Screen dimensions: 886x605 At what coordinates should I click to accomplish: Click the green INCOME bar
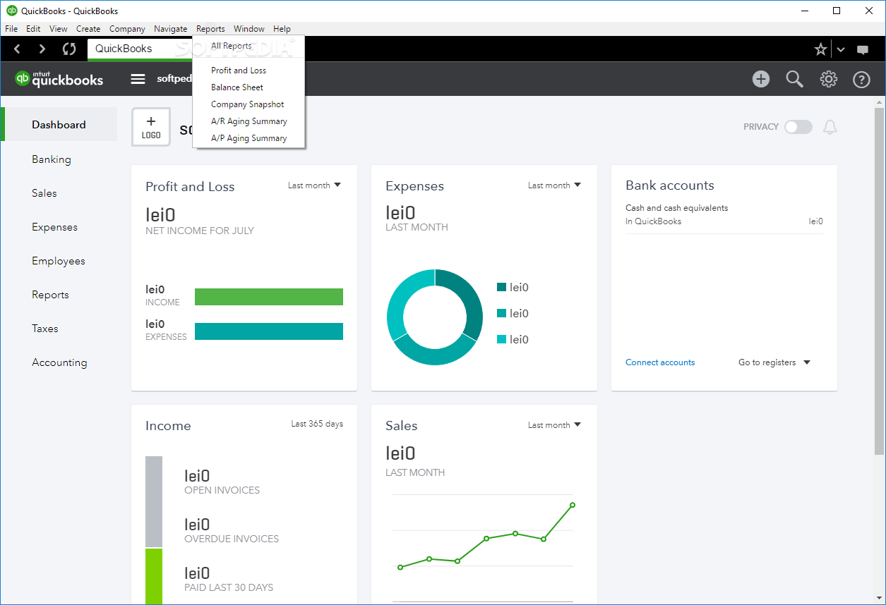(x=269, y=297)
